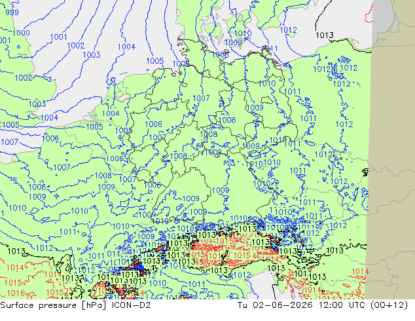Click the "Tu 02-06-2026 12:00 UTC (00+12)" timestamp
The width and height of the screenshot is (415, 321).
pyautogui.click(x=323, y=305)
